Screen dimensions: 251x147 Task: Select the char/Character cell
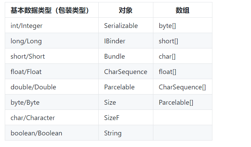33,118
